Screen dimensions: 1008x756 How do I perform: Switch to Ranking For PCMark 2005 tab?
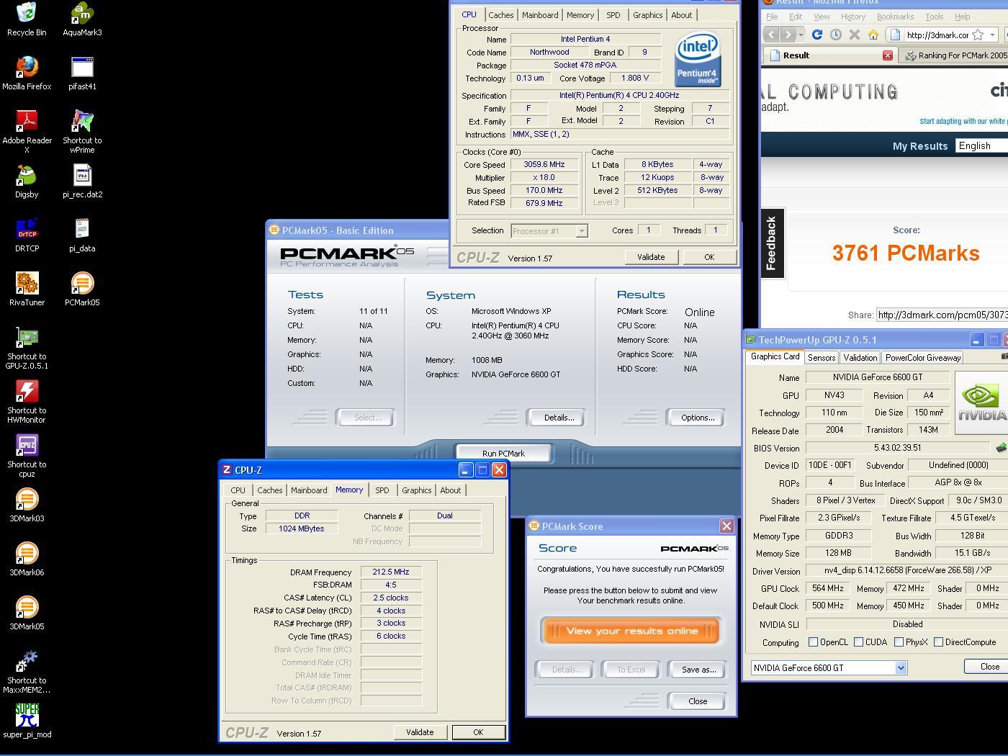click(x=955, y=55)
